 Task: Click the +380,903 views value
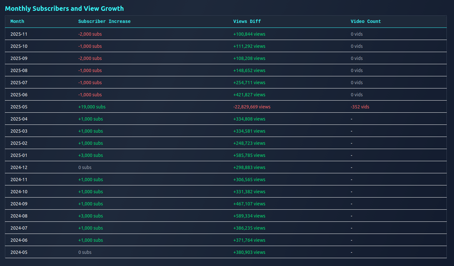(249, 252)
